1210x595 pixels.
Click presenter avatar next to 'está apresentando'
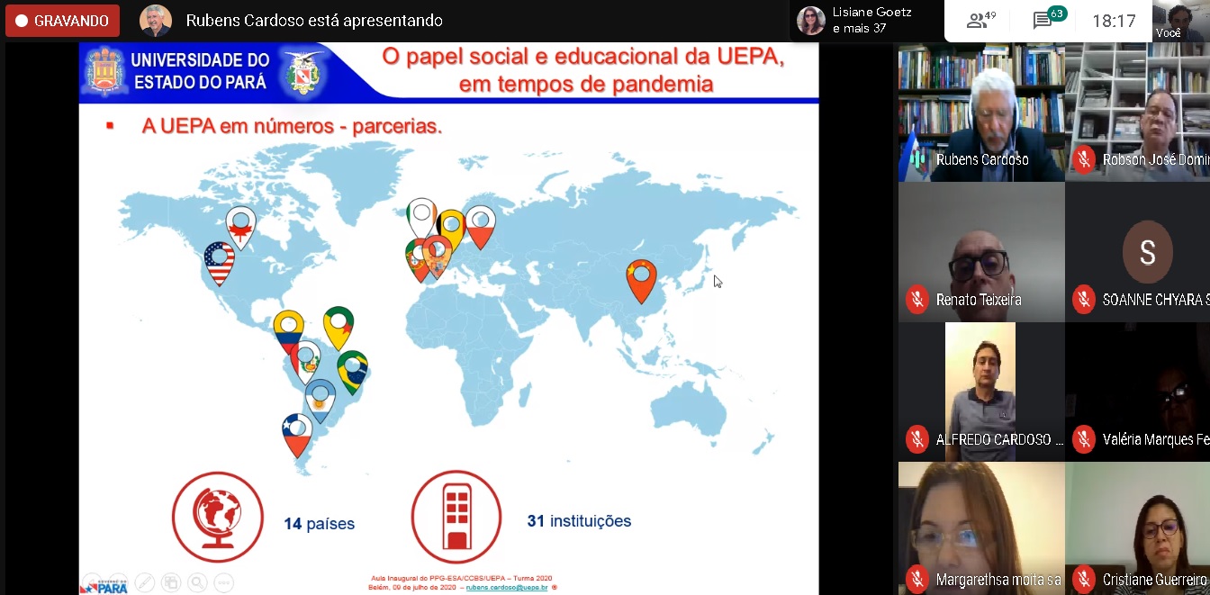(x=156, y=21)
